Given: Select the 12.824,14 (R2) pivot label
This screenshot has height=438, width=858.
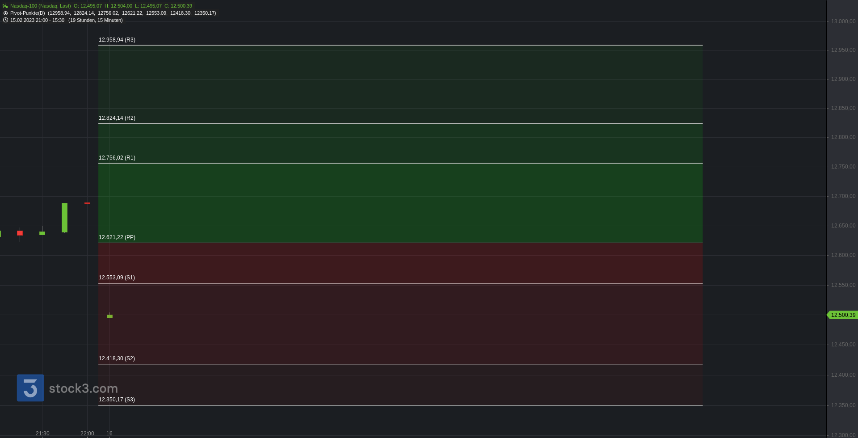Looking at the screenshot, I should [x=117, y=118].
